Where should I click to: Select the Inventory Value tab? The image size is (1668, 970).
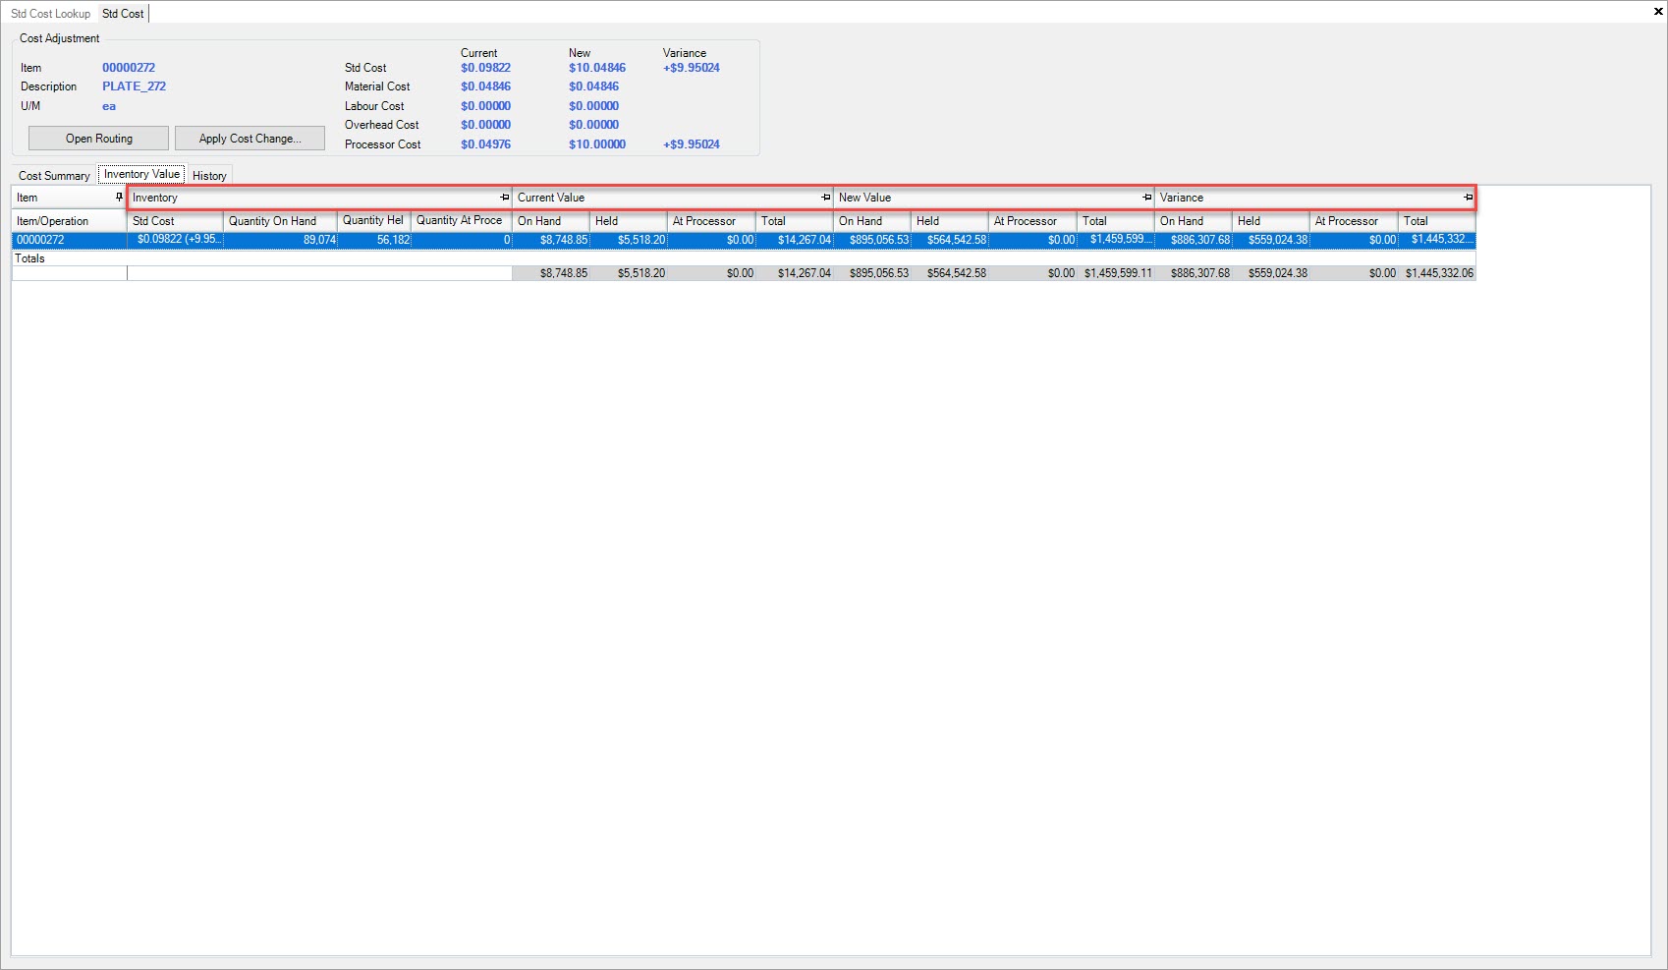tap(142, 174)
